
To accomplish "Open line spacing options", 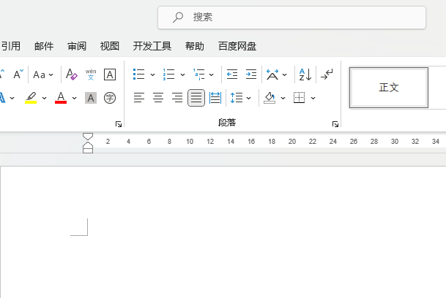I will (x=237, y=98).
